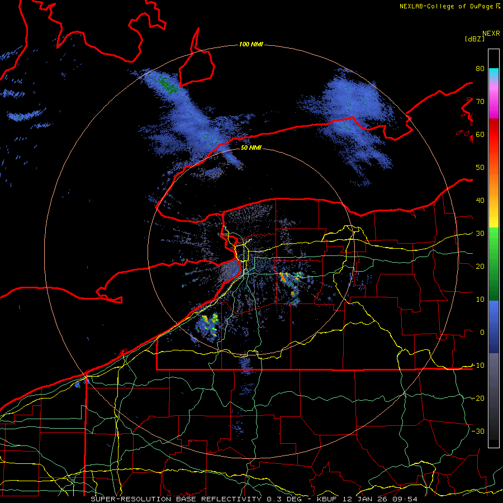
Task: Click the 80 dBZ scale label
Action: tap(480, 69)
